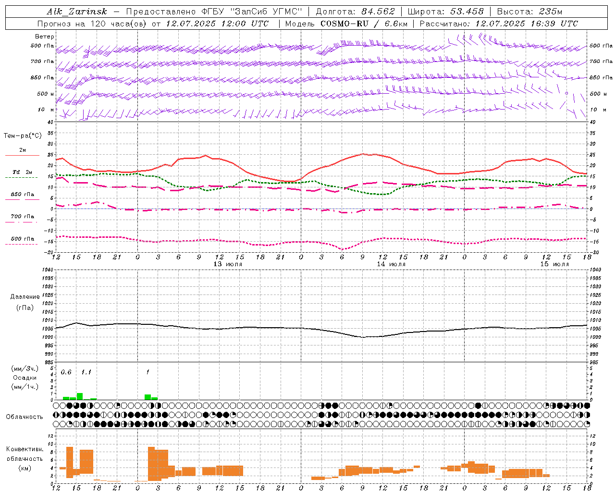This screenshot has width=615, height=492.
Task: Click the 0.6 precipitation amount value
Action: [x=66, y=372]
